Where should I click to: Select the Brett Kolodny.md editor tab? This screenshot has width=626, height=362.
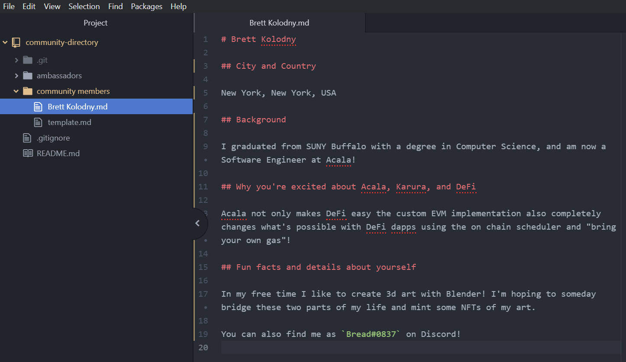click(x=279, y=23)
